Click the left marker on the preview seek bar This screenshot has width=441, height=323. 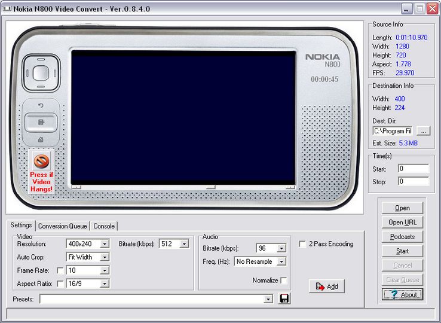[76, 187]
